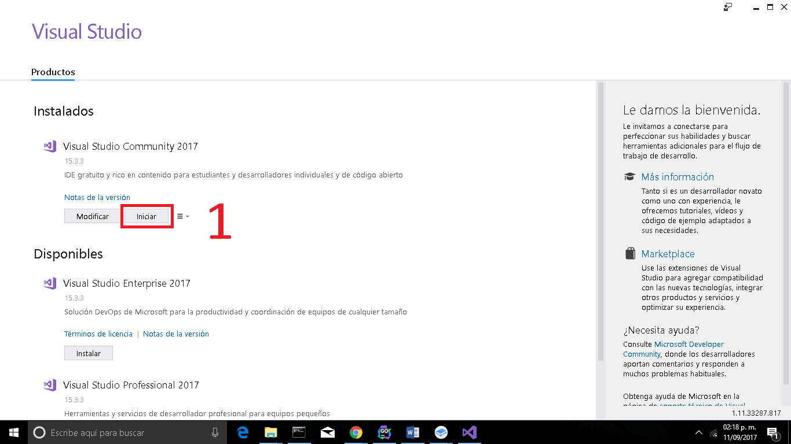Image resolution: width=791 pixels, height=444 pixels.
Task: Open the Más información link
Action: coord(678,177)
